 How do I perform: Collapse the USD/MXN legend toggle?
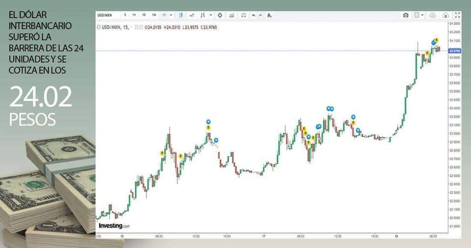coord(98,27)
